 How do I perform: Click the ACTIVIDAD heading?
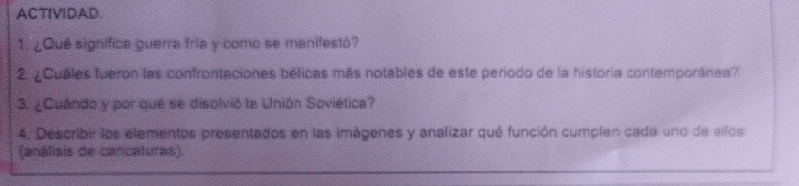(x=58, y=14)
